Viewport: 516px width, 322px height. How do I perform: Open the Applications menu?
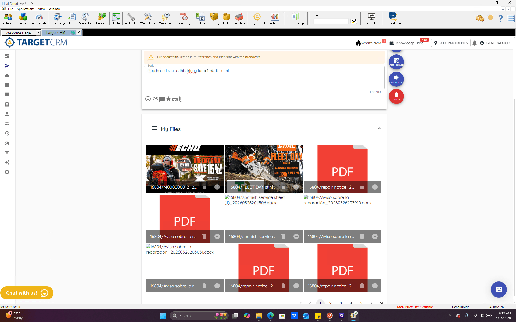26,9
